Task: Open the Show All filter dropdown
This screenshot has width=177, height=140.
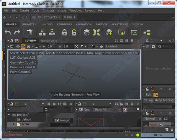Action: point(107,110)
